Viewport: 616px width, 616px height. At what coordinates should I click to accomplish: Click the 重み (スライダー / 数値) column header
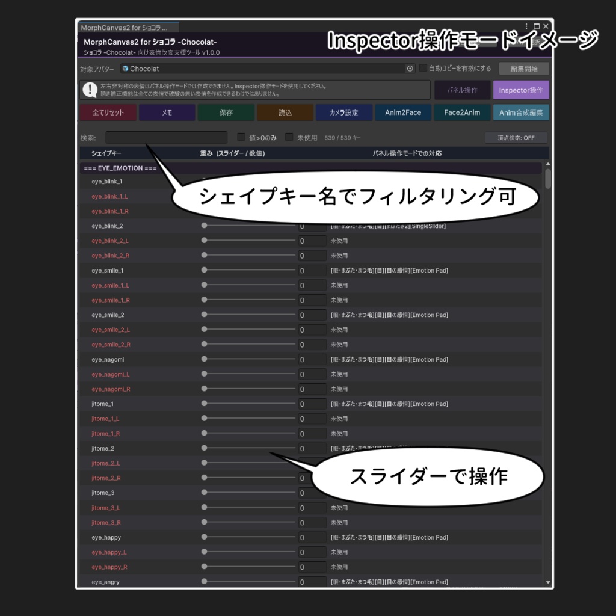[x=232, y=153]
